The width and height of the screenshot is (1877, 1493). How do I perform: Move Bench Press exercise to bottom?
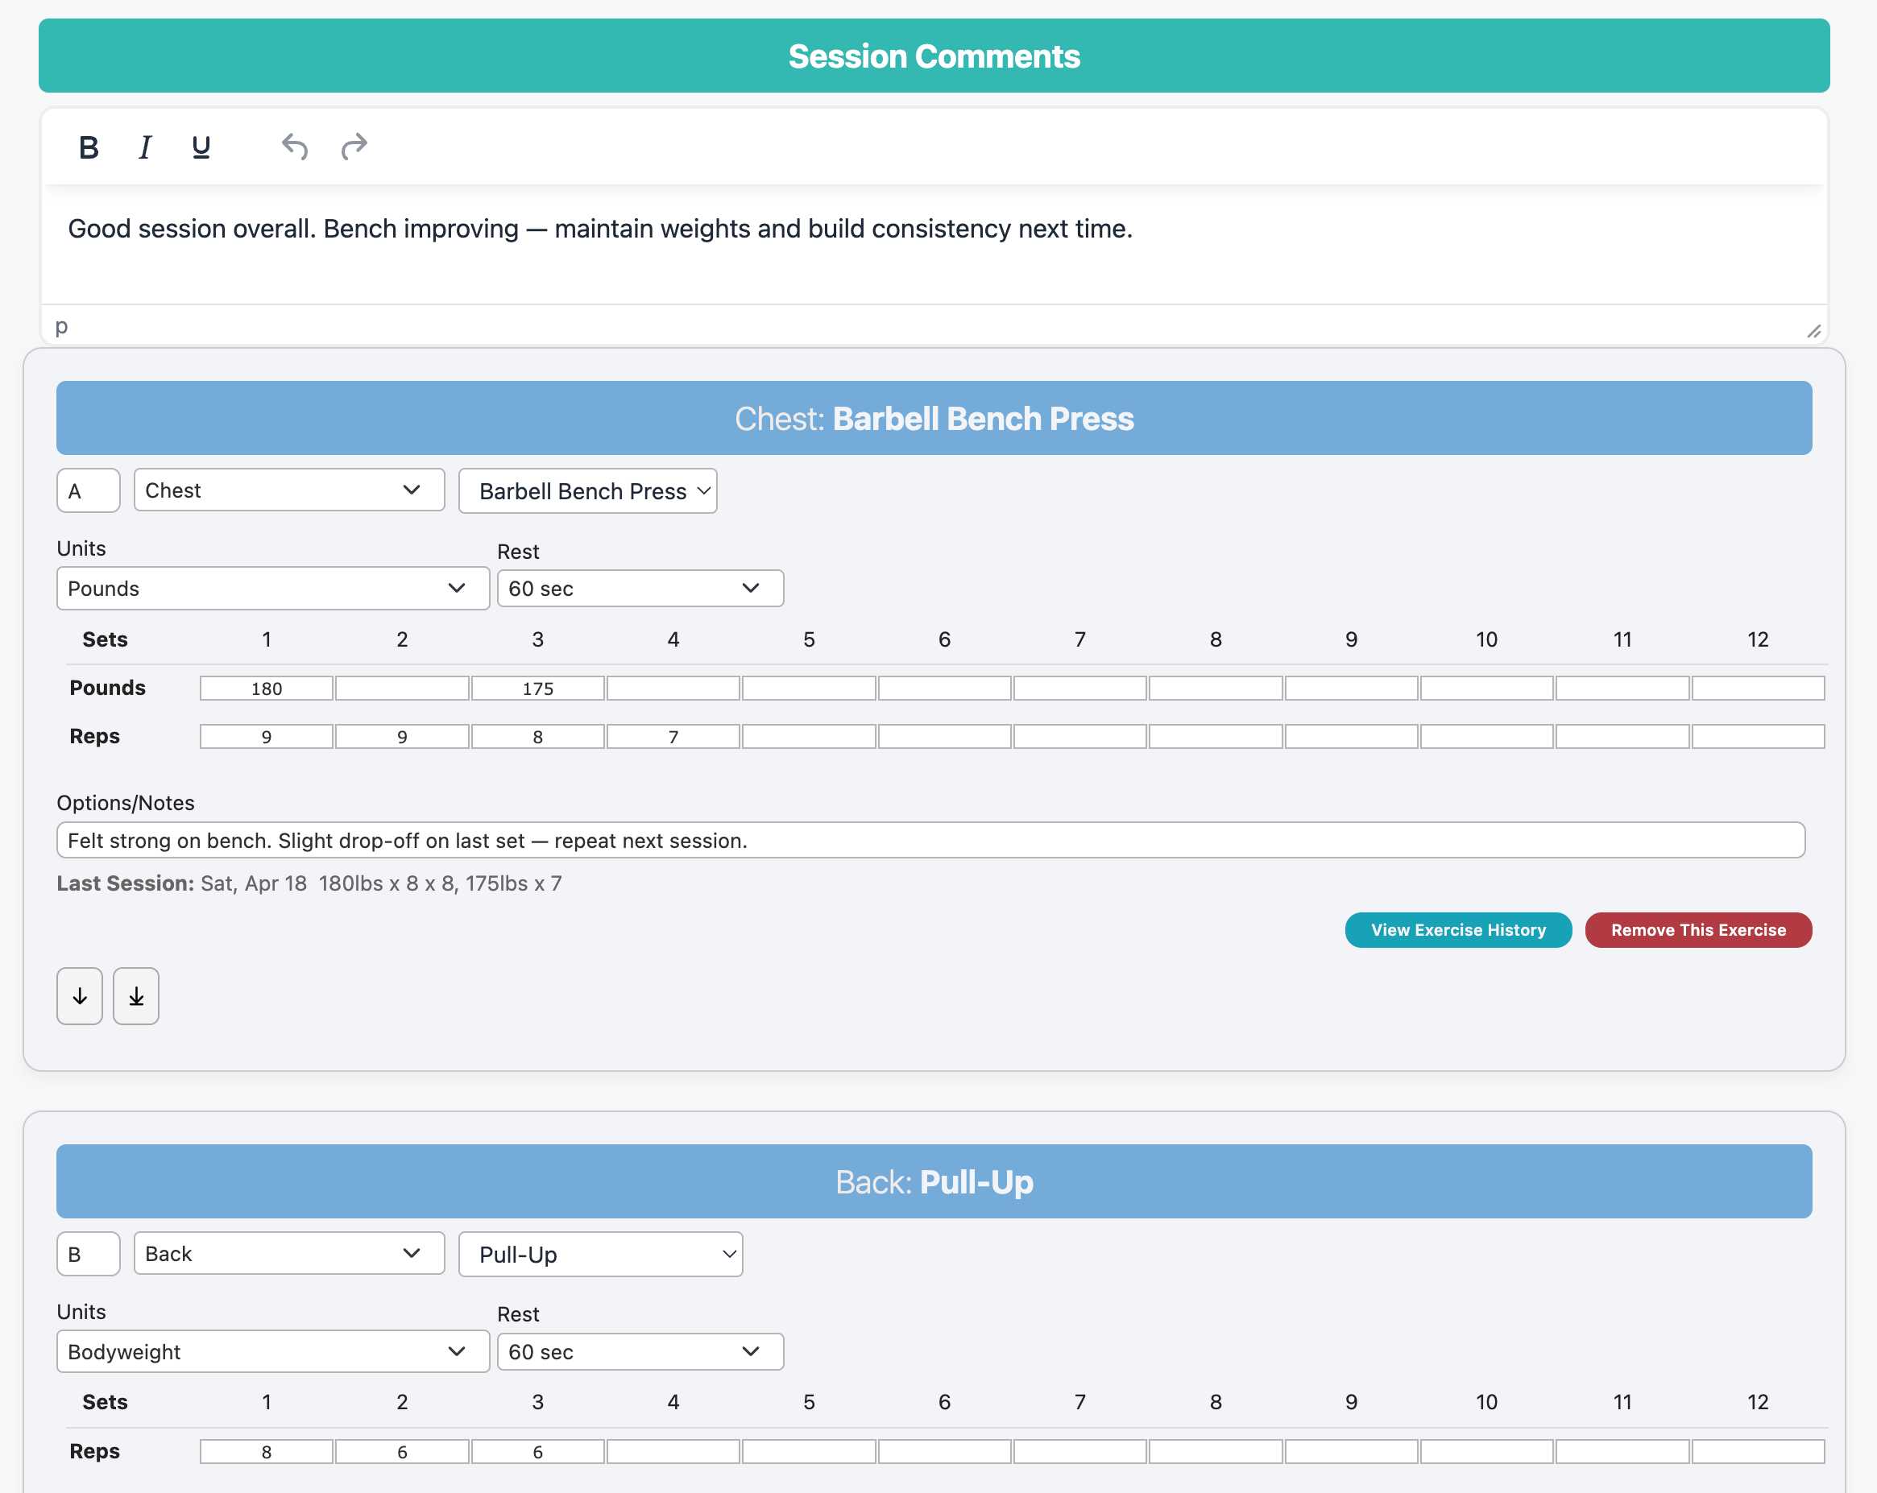click(x=136, y=996)
